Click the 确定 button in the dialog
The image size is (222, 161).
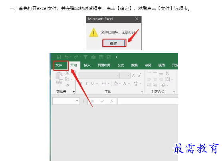tap(114, 43)
